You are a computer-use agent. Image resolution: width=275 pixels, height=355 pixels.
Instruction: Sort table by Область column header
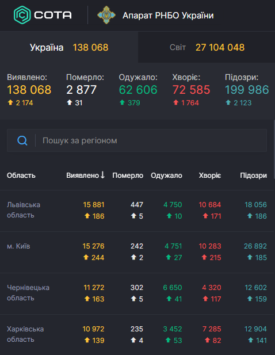pos(21,175)
